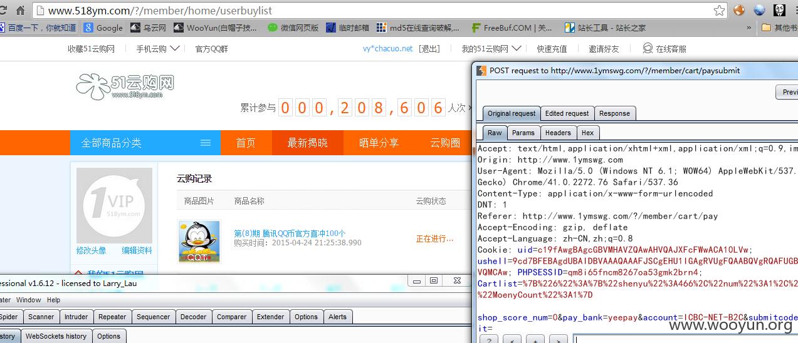This screenshot has height=343, width=798.
Task: Click the 正在进行 status text
Action: pyautogui.click(x=434, y=238)
